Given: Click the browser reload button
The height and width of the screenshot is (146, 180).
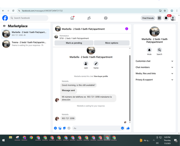Looking at the screenshot, I should click(x=13, y=11).
